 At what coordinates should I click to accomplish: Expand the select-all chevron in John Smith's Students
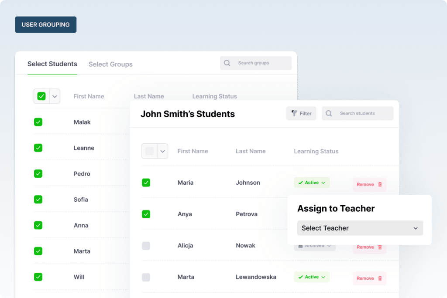click(x=162, y=151)
